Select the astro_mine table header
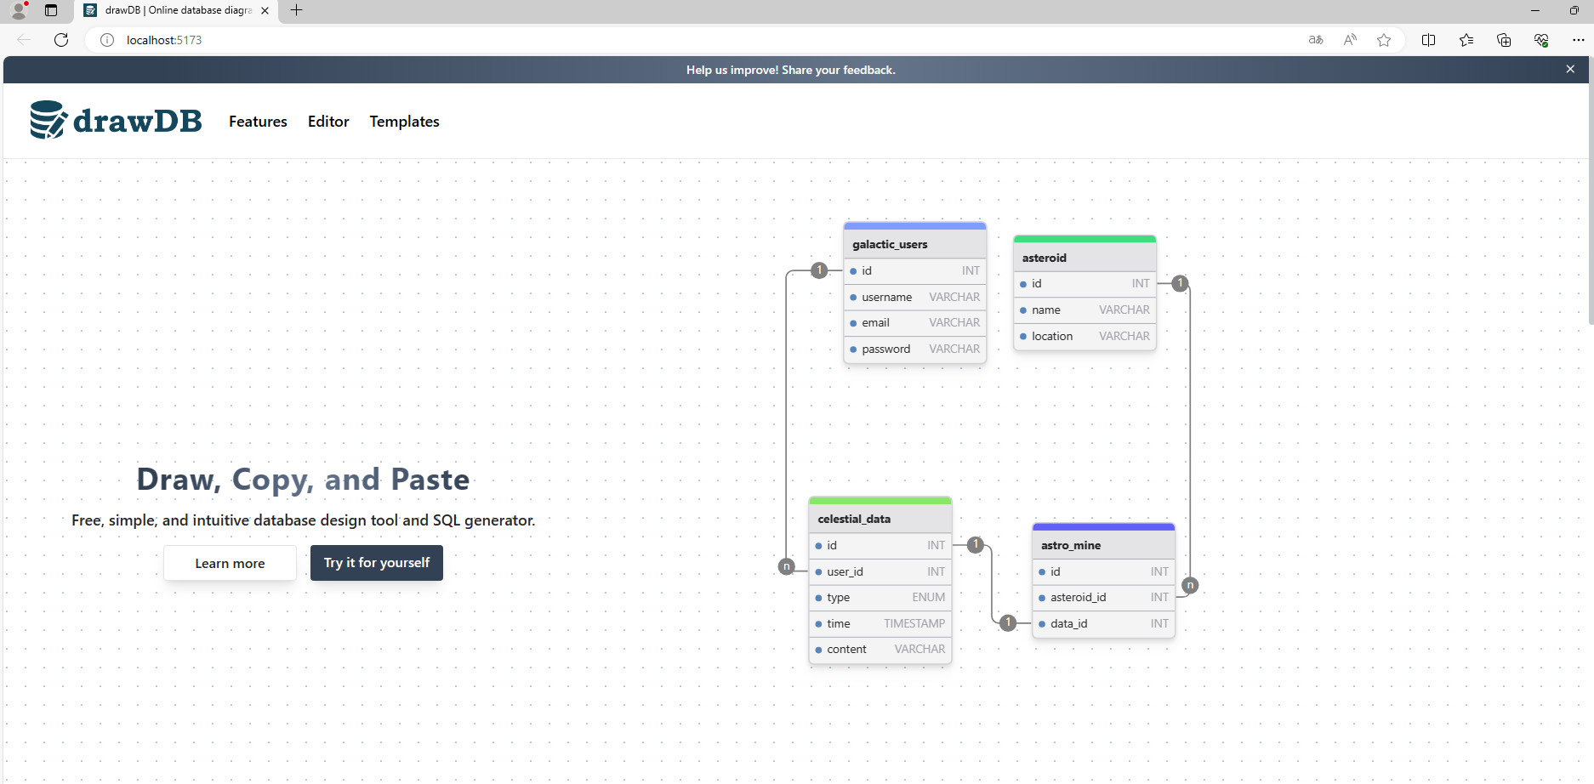This screenshot has height=784, width=1594. click(1104, 545)
